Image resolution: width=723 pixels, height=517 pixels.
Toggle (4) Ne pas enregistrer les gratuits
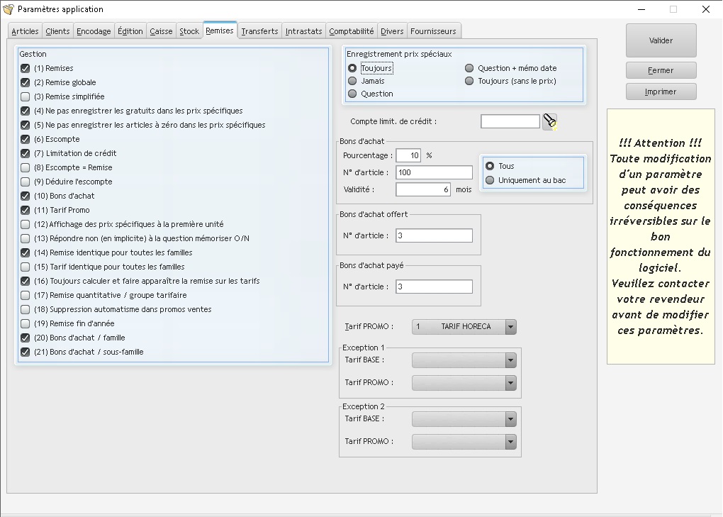[26, 111]
